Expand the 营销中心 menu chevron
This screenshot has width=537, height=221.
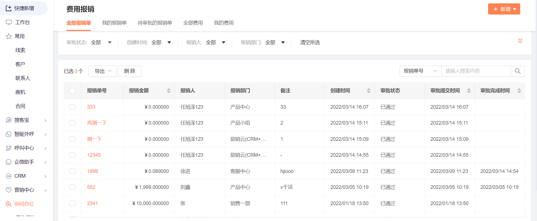[x=45, y=190]
